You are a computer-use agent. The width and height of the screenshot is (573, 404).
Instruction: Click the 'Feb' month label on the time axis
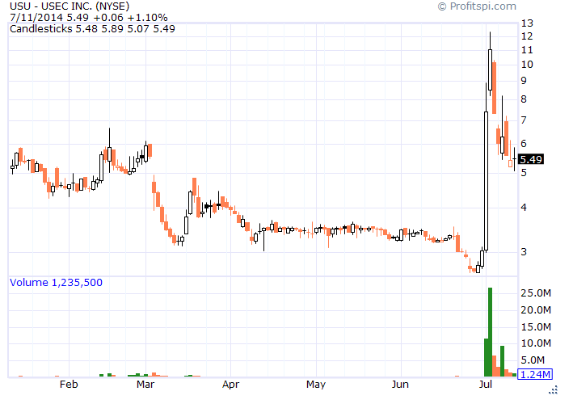[69, 385]
